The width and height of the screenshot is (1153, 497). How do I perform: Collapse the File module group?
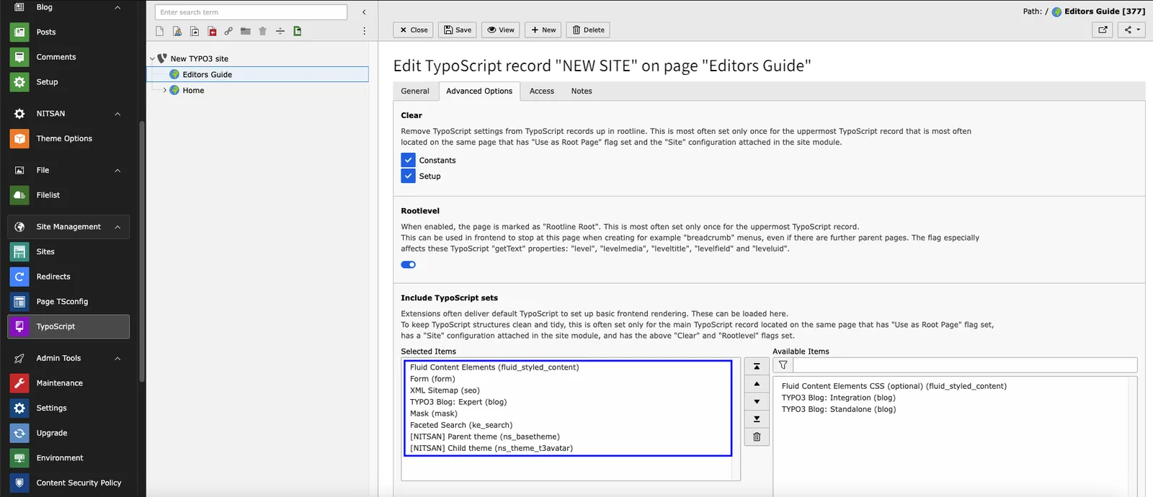(x=117, y=170)
